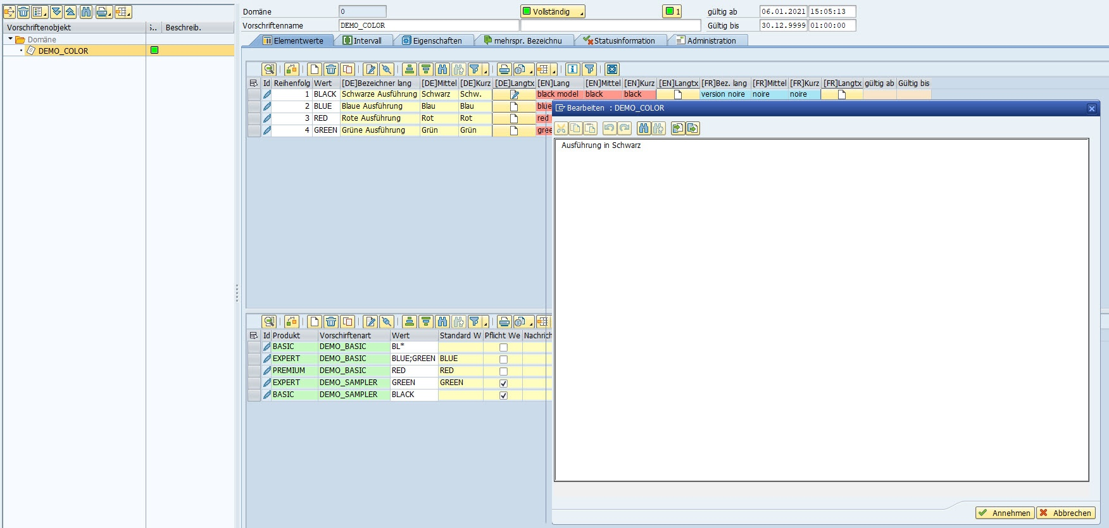Screen dimensions: 1109x528
Task: Click the binoculars search icon in the editor dialog
Action: [x=644, y=128]
